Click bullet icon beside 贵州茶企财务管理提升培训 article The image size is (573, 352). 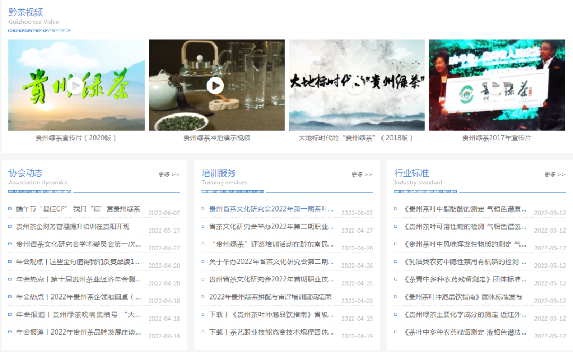10,226
